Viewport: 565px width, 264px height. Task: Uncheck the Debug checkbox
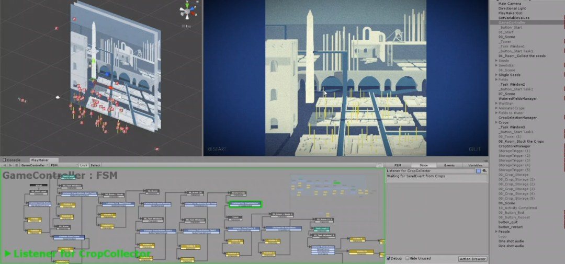point(388,258)
